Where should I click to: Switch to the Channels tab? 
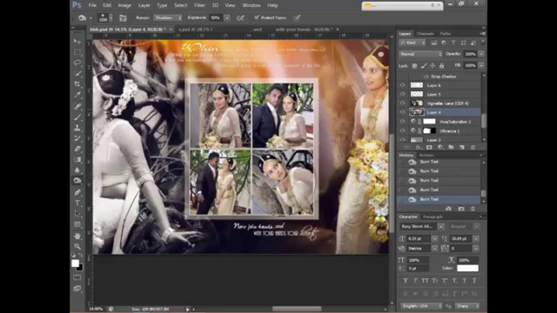click(425, 33)
